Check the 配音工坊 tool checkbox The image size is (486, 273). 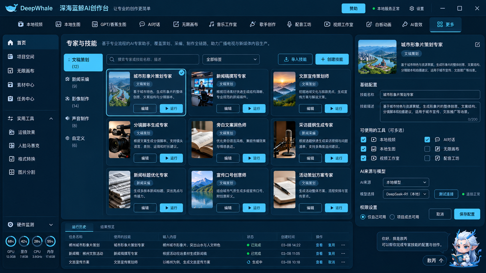[427, 158]
